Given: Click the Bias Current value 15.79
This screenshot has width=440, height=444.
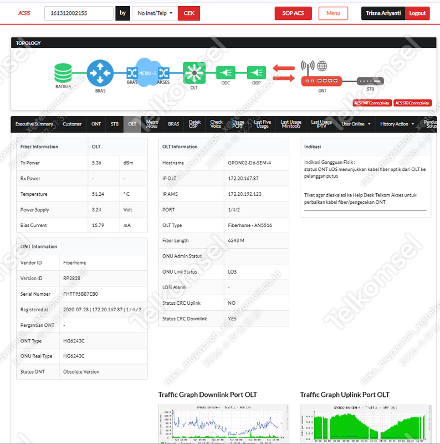Looking at the screenshot, I should pos(98,225).
